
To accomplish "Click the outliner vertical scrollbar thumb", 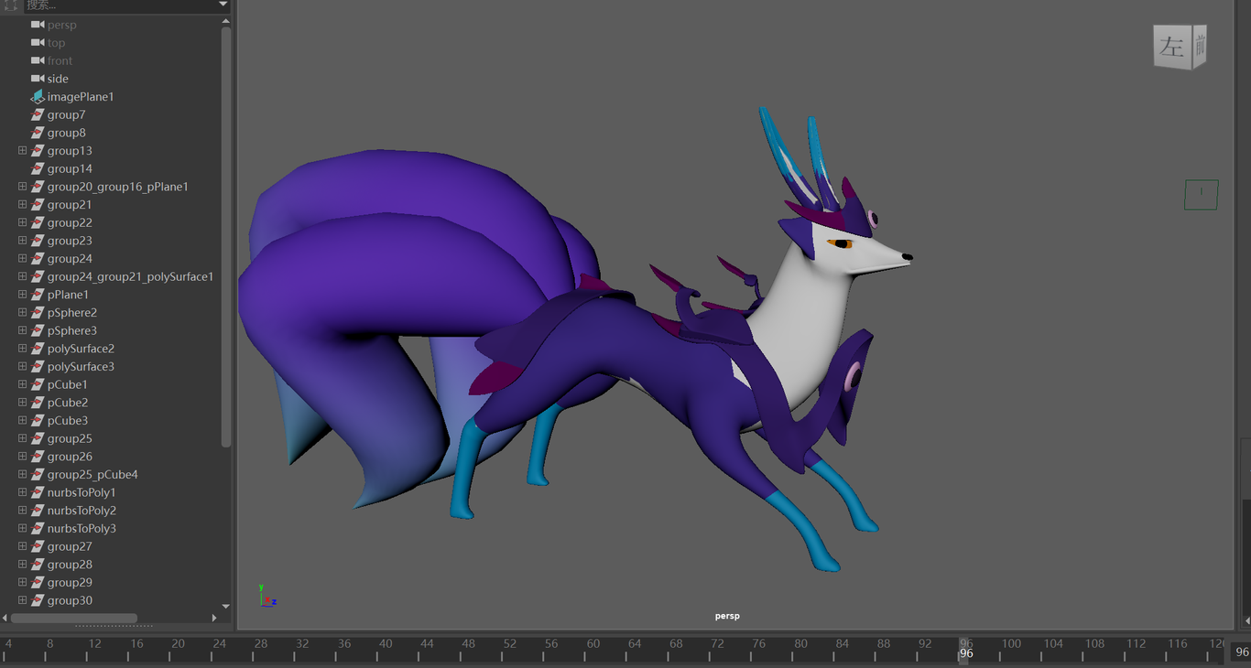I will (x=226, y=236).
